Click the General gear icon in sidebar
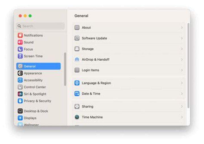Screen dimensions: 204x144 point(20,66)
